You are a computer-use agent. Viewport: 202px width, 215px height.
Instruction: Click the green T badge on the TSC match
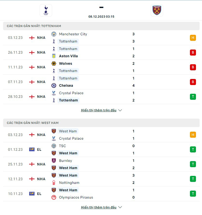[192, 149]
